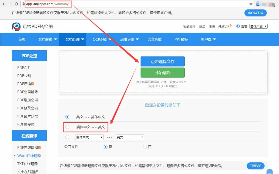279x174 pixels.
Task: Open the 我的文件 link
Action: pos(189,27)
